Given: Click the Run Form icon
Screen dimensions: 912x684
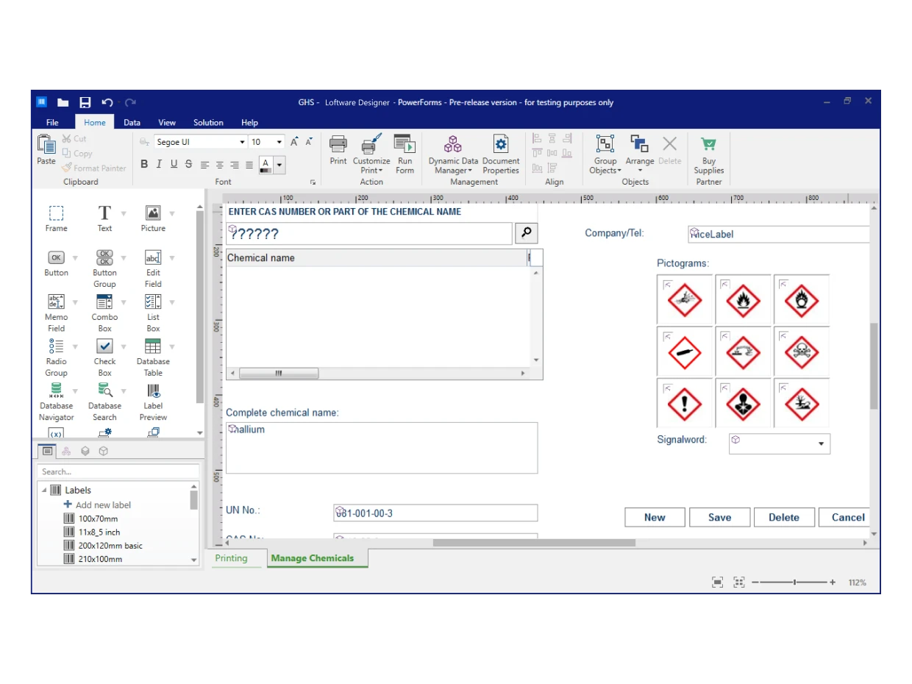Looking at the screenshot, I should [405, 145].
